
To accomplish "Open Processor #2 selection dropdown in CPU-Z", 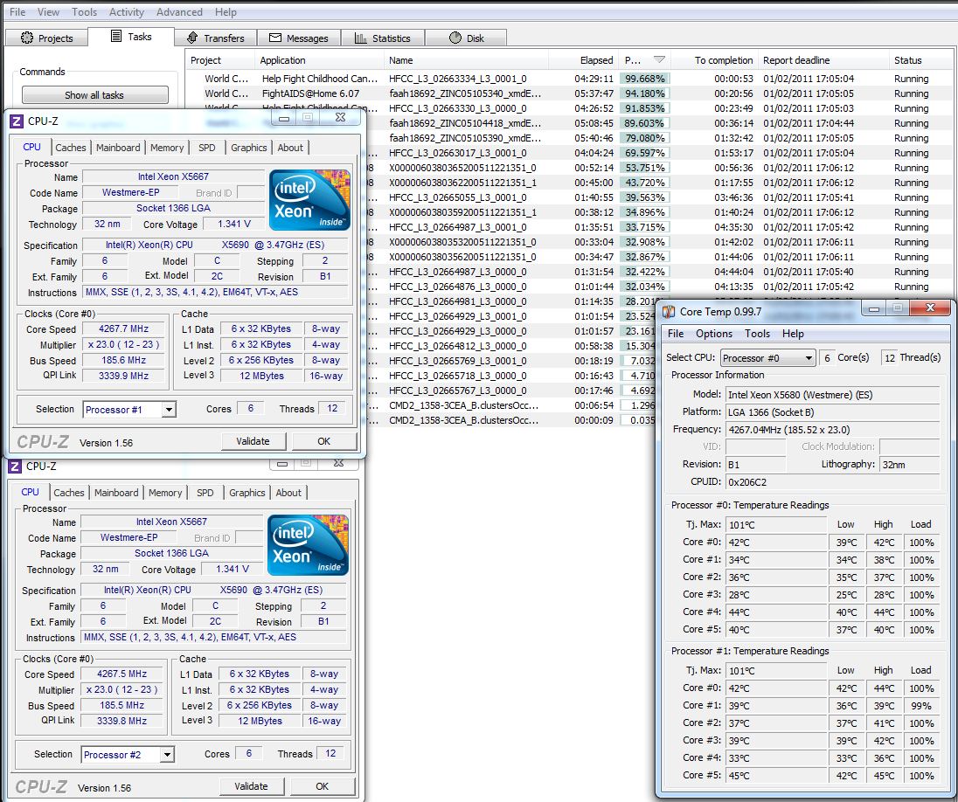I will (168, 754).
